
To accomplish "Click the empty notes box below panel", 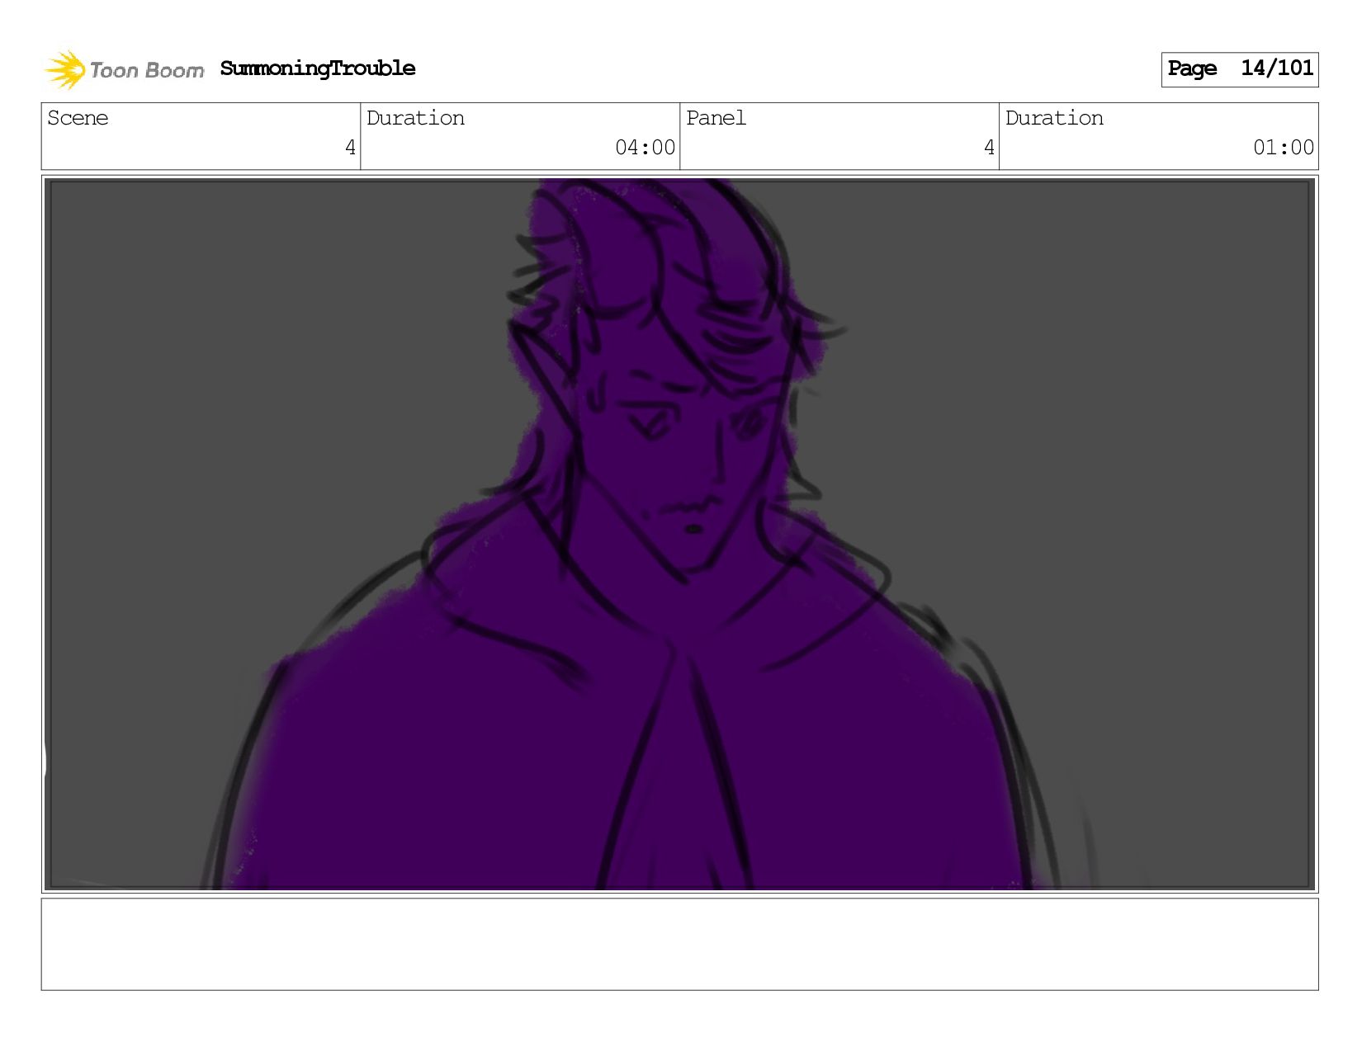I will coord(679,944).
